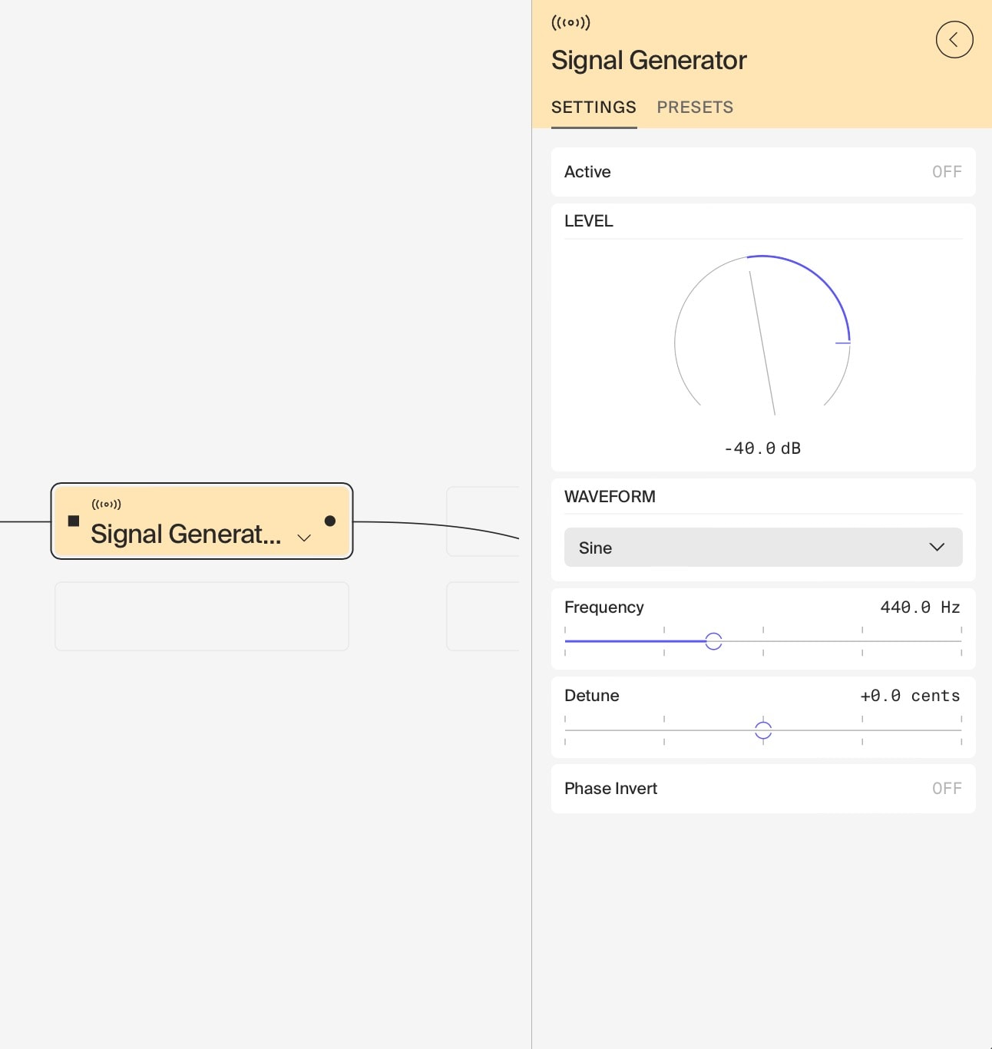992x1049 pixels.
Task: Click the dropdown chevron on the Waveform selector
Action: point(937,548)
